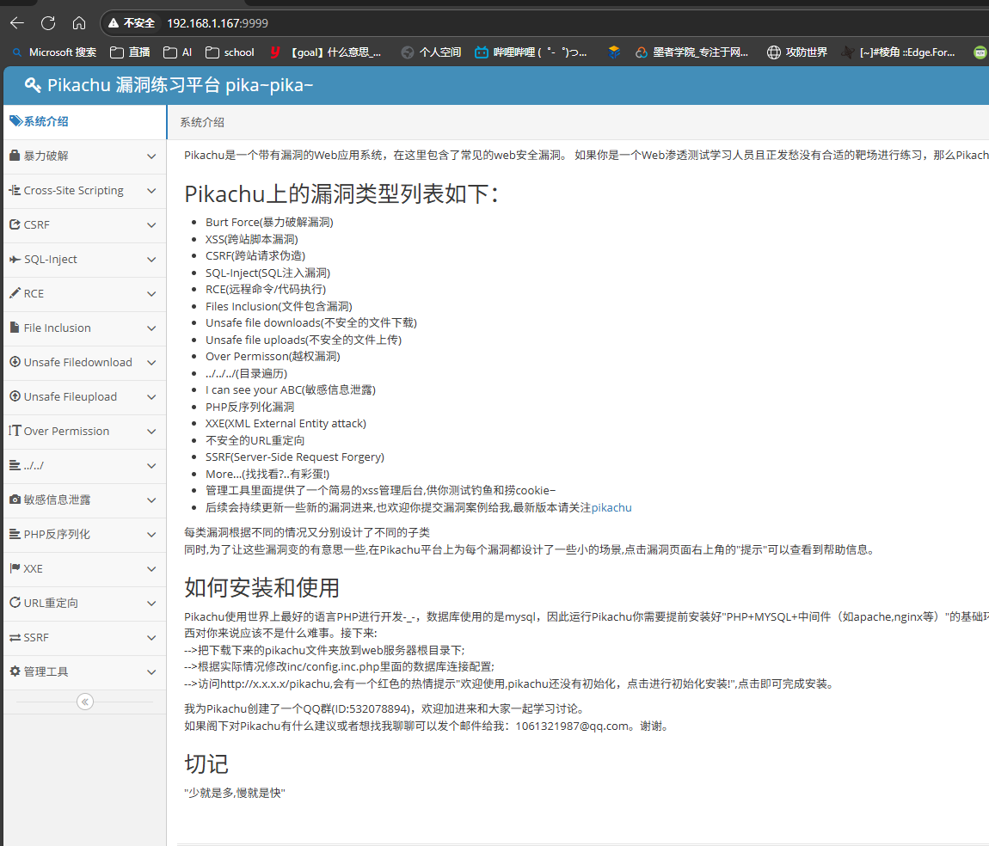Screen dimensions: 989x846
Task: Expand the CSRF section chevron
Action: tap(151, 224)
